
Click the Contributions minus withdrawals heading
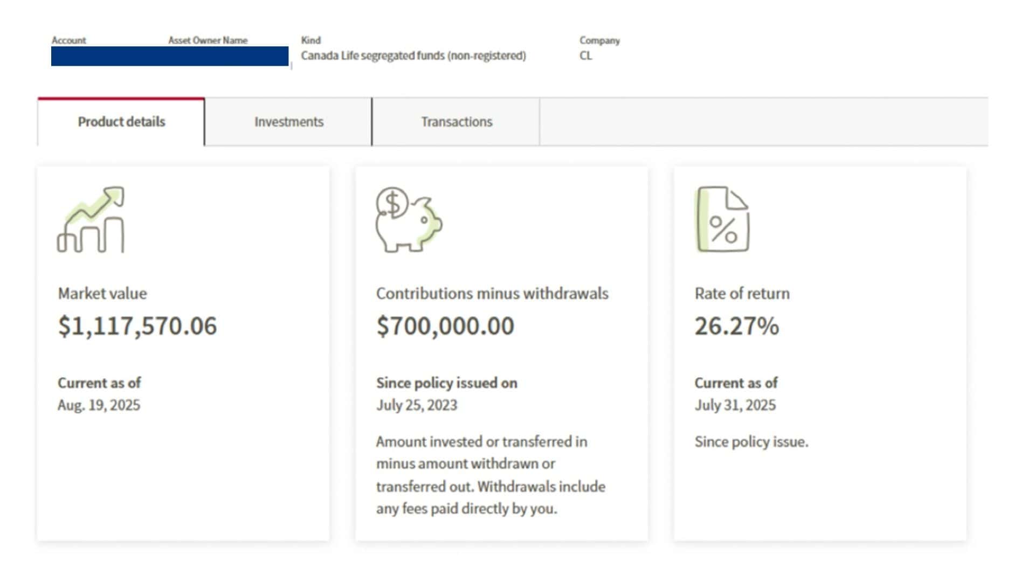pyautogui.click(x=492, y=294)
